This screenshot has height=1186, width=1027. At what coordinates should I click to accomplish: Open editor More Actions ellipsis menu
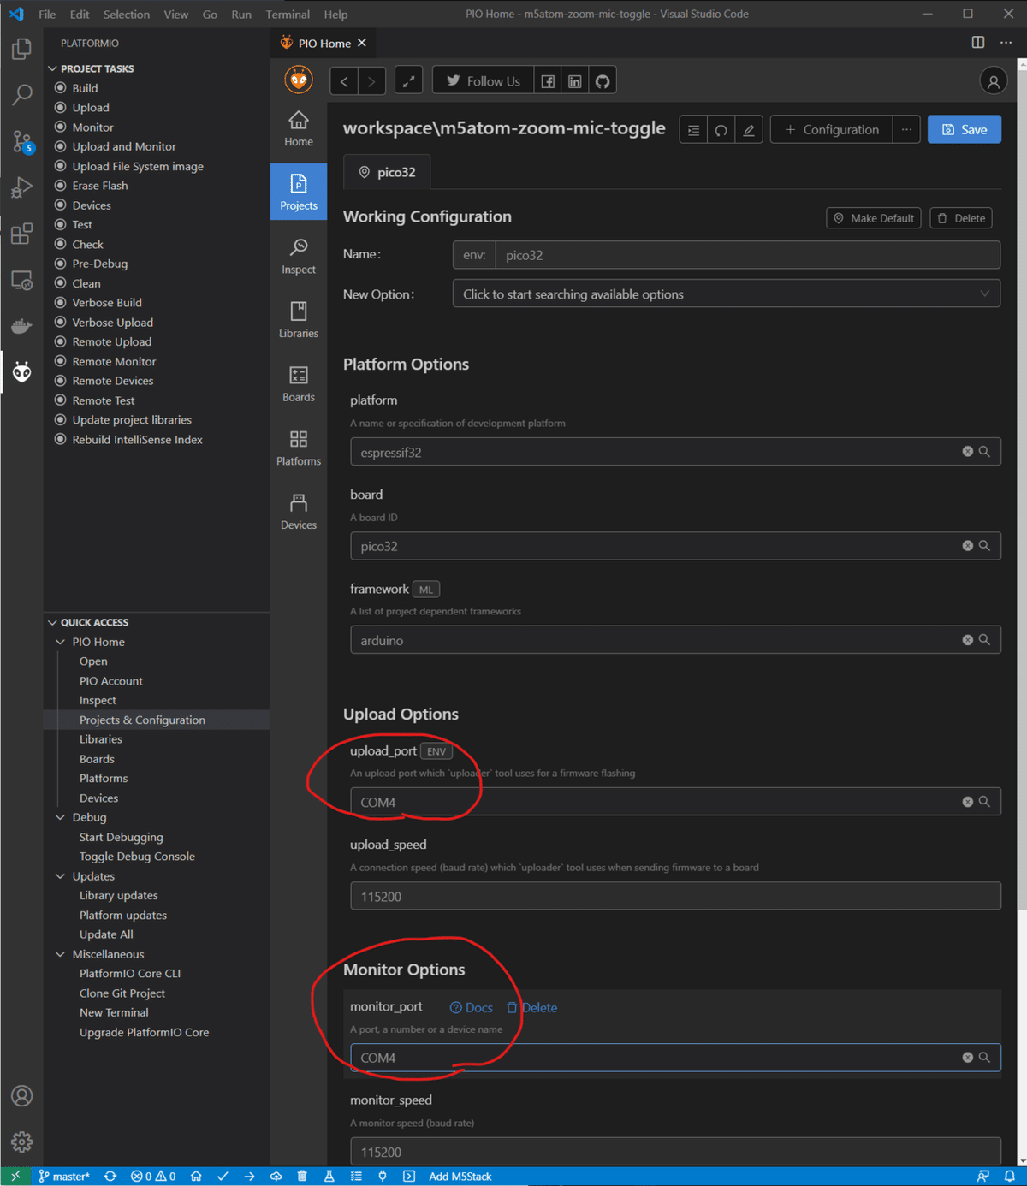(x=1006, y=43)
